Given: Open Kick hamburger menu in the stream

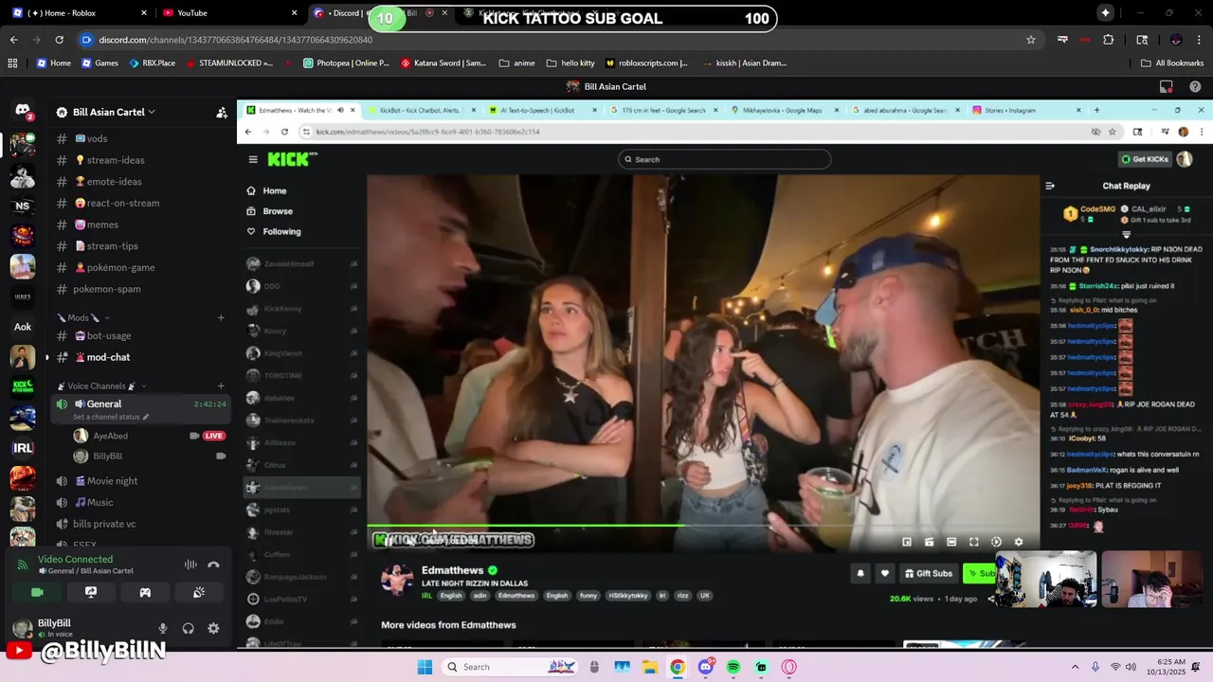Looking at the screenshot, I should (253, 159).
